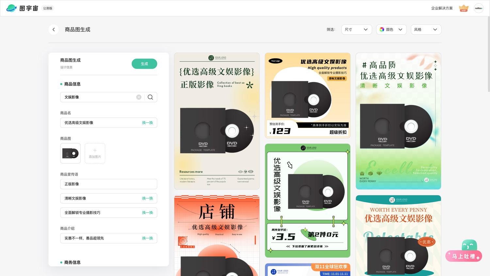Clear the 文娱影像 search field
Image resolution: width=490 pixels, height=276 pixels.
[x=139, y=97]
